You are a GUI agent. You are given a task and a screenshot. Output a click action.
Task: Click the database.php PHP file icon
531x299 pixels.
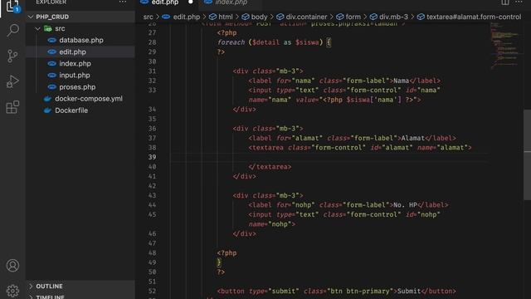51,40
